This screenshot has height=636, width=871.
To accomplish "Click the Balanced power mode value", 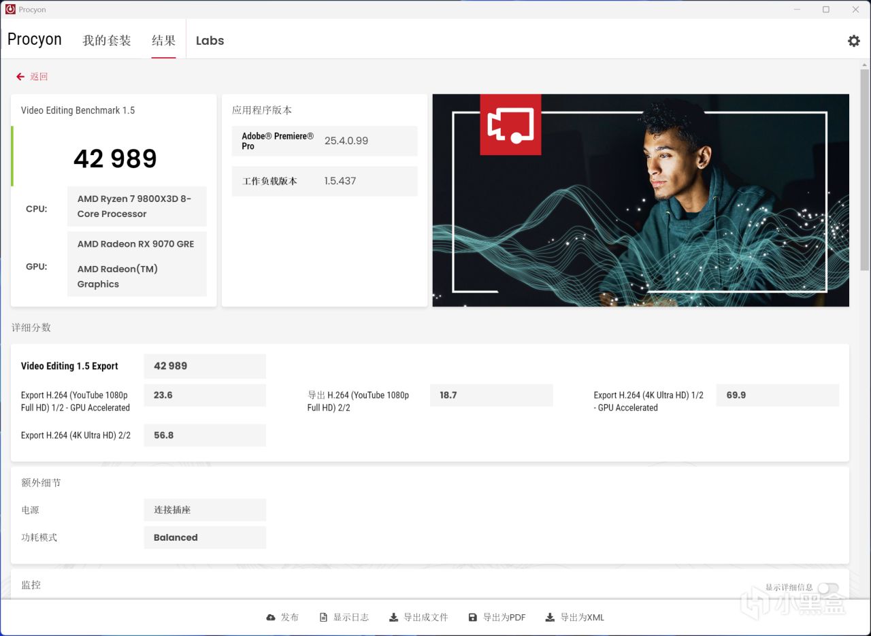I will coord(205,537).
